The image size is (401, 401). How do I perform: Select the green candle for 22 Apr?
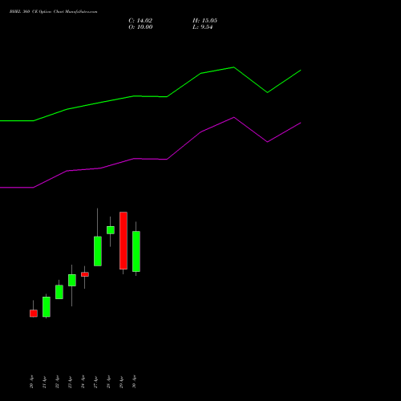pos(59,292)
